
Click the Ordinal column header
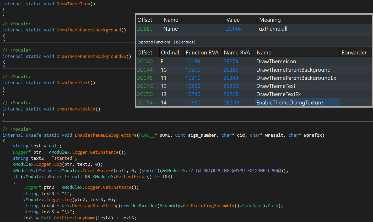[170, 53]
